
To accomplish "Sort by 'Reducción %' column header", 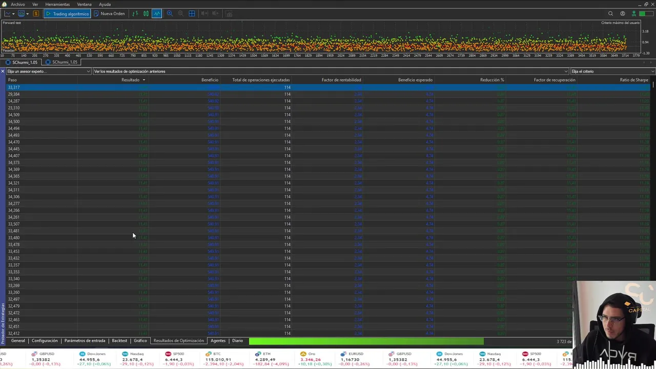I will (x=492, y=80).
